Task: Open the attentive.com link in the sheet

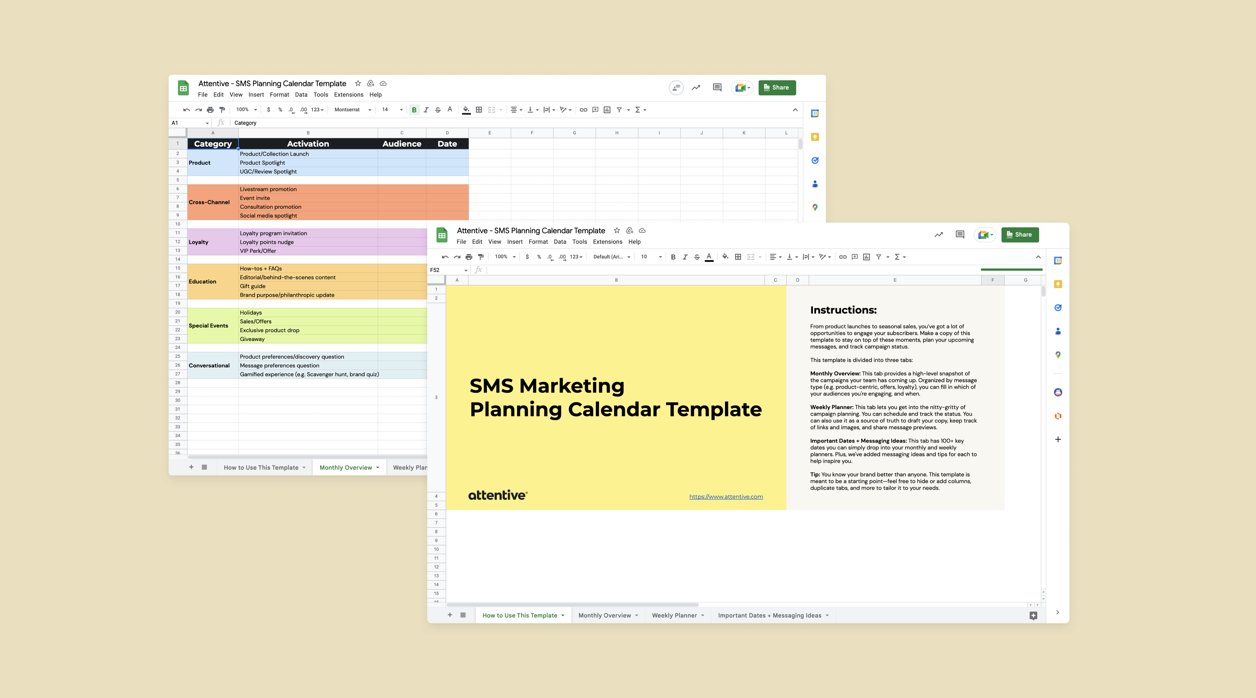Action: [x=726, y=497]
